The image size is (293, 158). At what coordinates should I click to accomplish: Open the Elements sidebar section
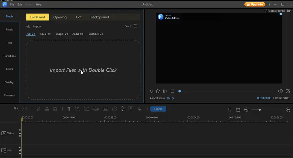tap(10, 95)
